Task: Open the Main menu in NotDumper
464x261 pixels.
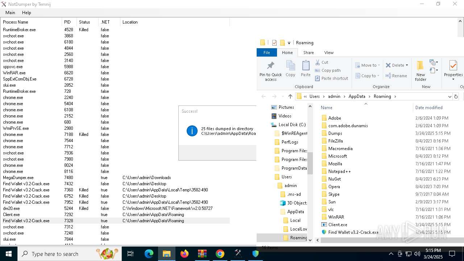Action: tap(10, 13)
